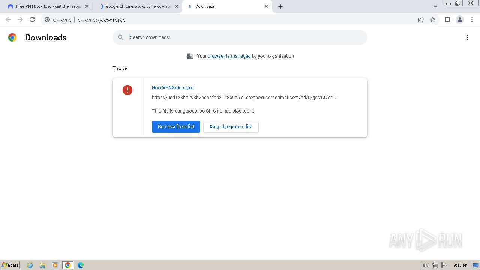
Task: Expand the tab search dropdown arrow
Action: [x=435, y=6]
